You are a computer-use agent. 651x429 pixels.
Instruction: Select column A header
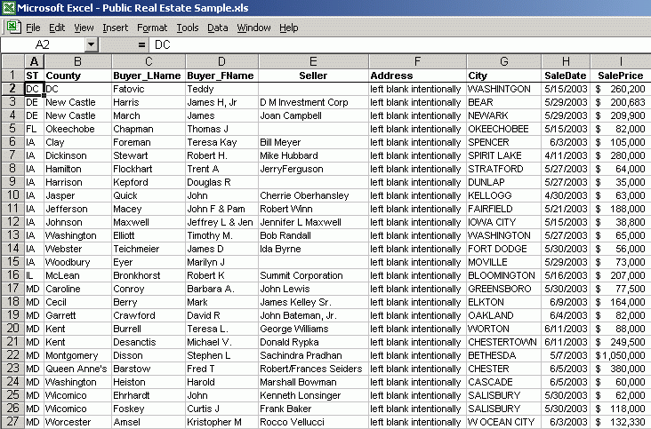(34, 61)
